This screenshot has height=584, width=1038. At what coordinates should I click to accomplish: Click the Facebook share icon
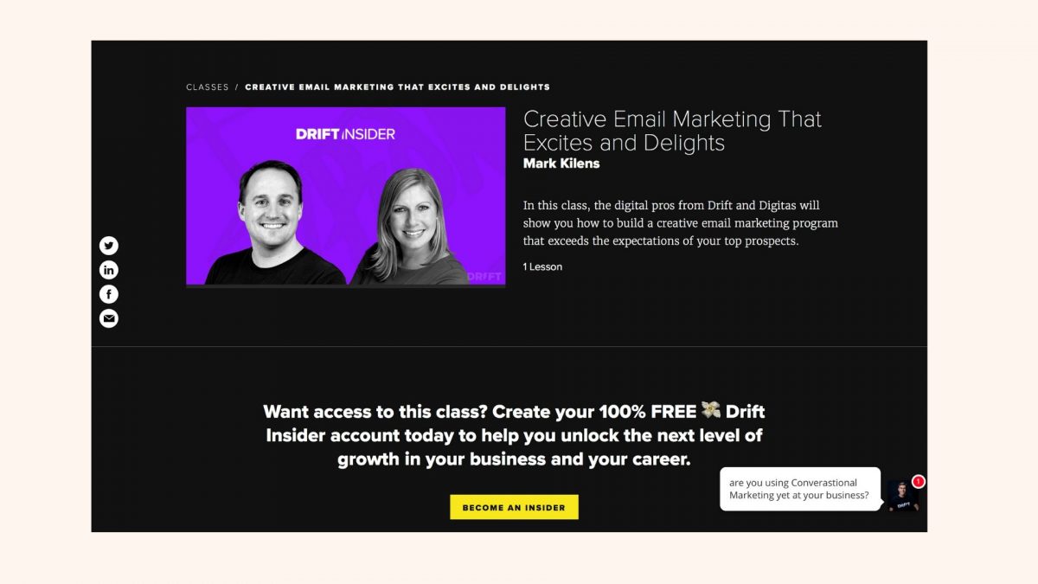point(109,294)
